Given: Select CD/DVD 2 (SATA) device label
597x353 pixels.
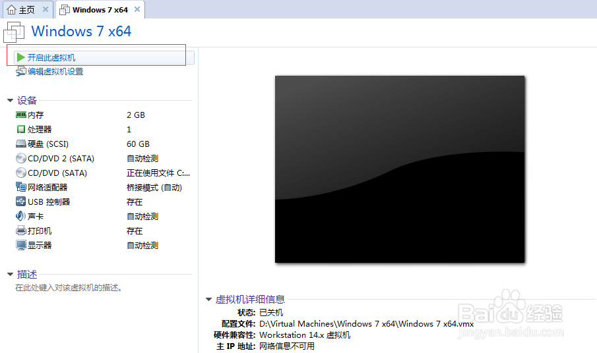Looking at the screenshot, I should (x=61, y=158).
